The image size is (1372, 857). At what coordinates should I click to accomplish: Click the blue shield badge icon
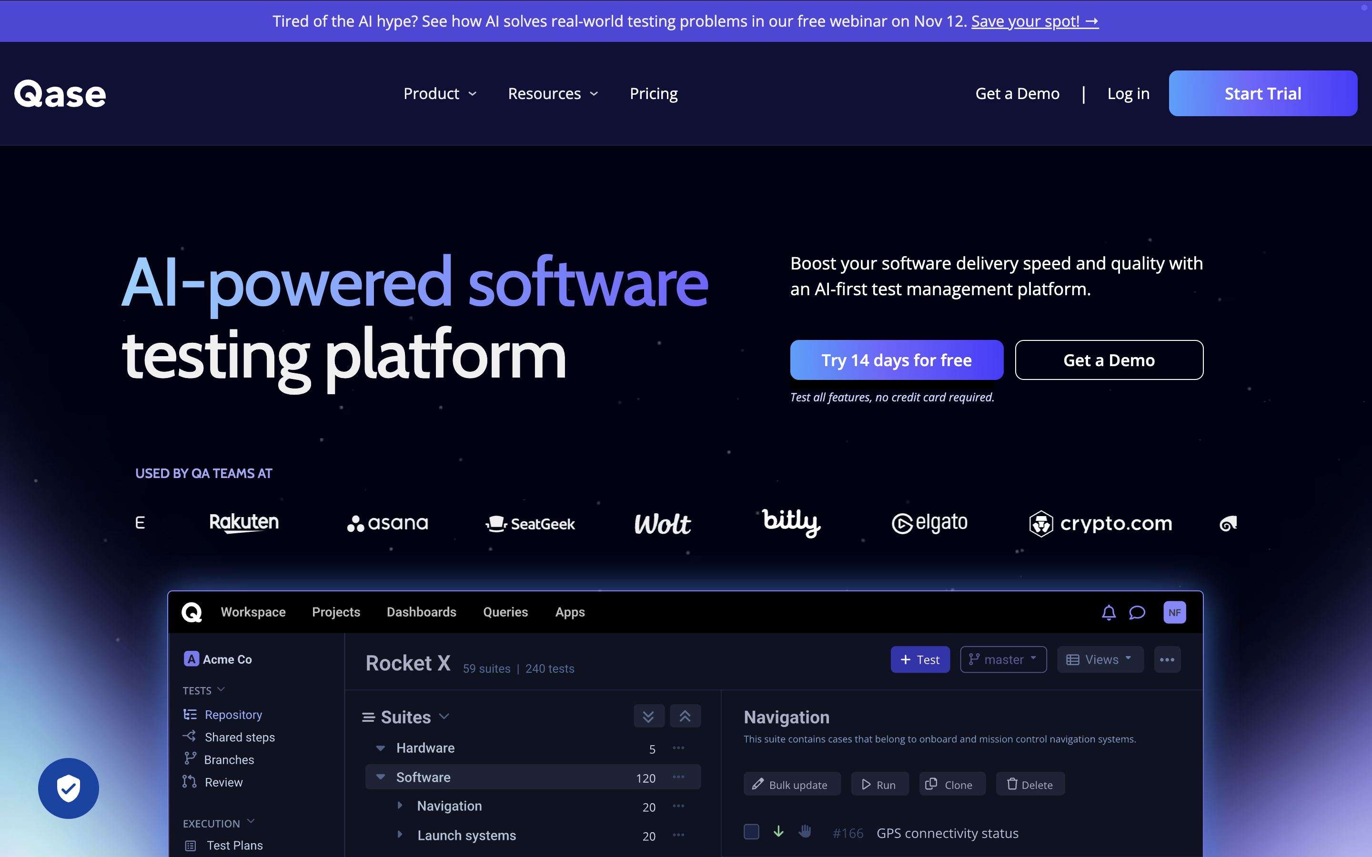pos(69,788)
